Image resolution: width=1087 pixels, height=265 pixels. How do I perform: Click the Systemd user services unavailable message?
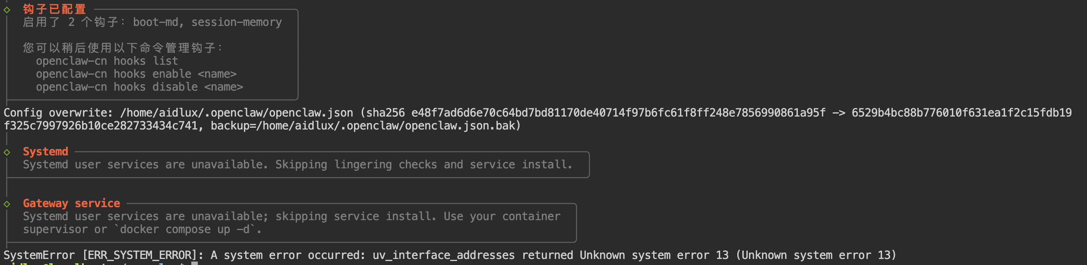[x=297, y=164]
